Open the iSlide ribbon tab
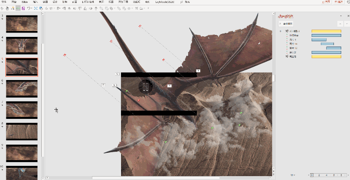Image resolution: width=350 pixels, height=180 pixels. [25, 2]
